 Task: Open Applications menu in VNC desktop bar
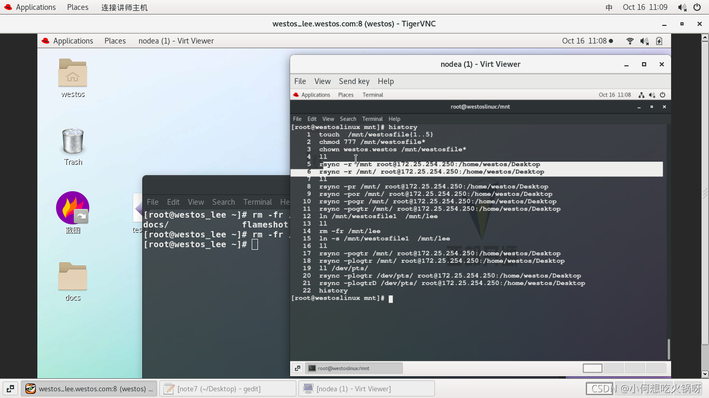(x=73, y=41)
